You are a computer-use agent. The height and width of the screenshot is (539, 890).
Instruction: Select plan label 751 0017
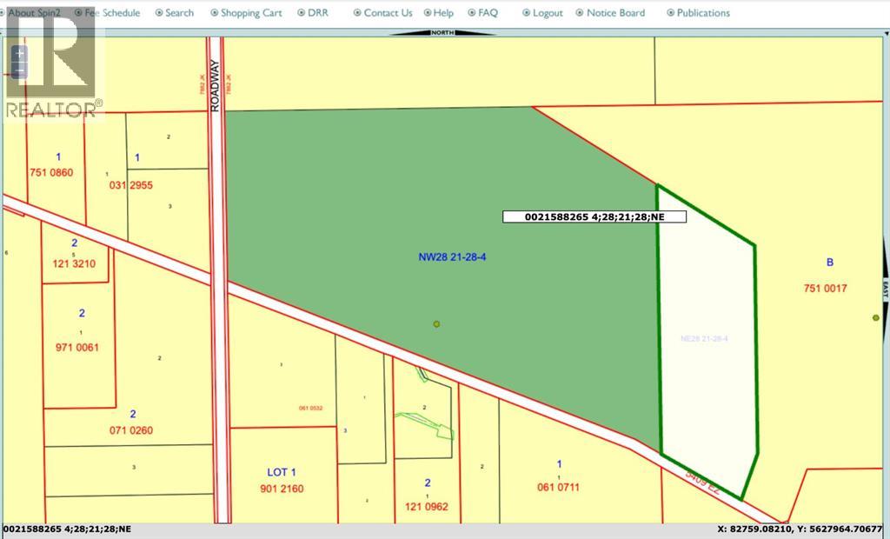[825, 288]
